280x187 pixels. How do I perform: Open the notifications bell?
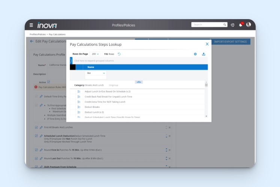[x=241, y=25]
